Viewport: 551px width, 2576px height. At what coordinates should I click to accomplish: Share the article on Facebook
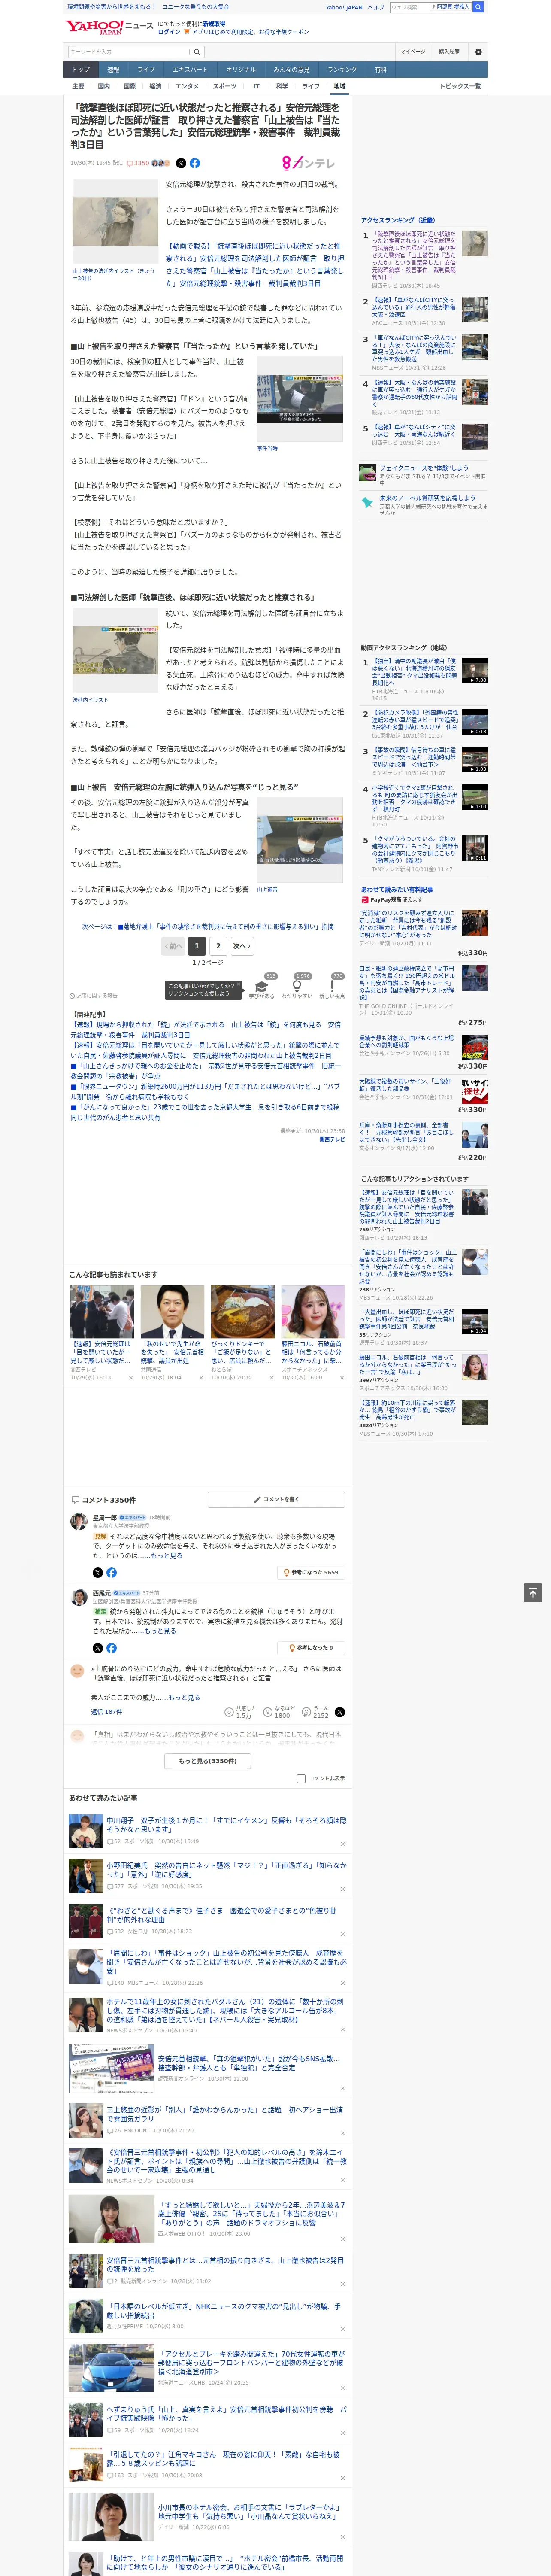click(195, 163)
